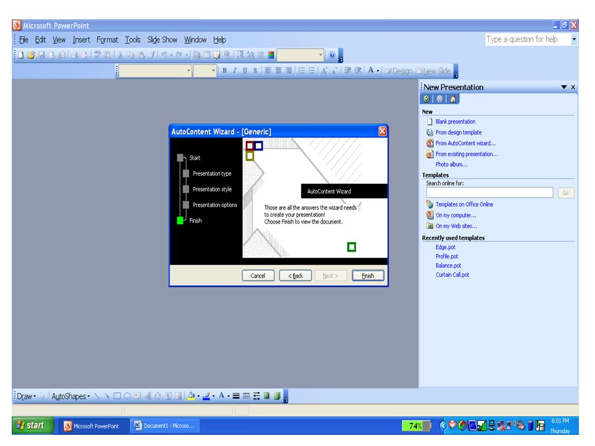
Task: Open the Zoom percentage combo box
Action: click(x=320, y=55)
